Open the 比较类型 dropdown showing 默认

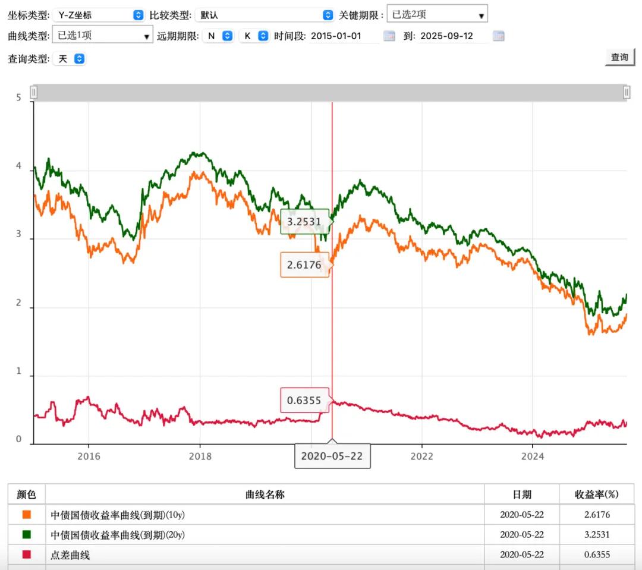point(263,14)
